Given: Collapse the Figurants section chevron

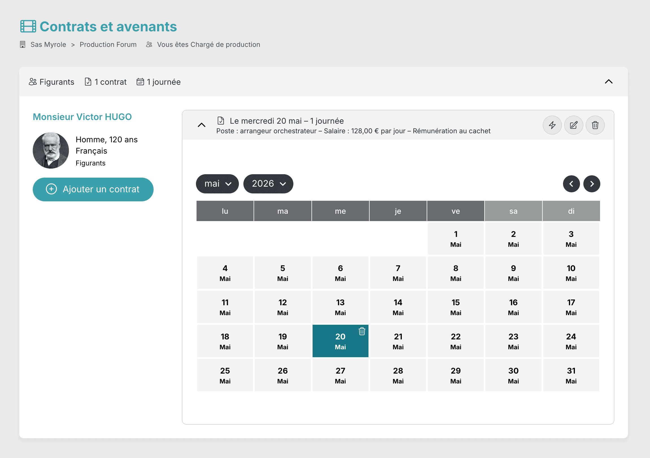Looking at the screenshot, I should (609, 82).
